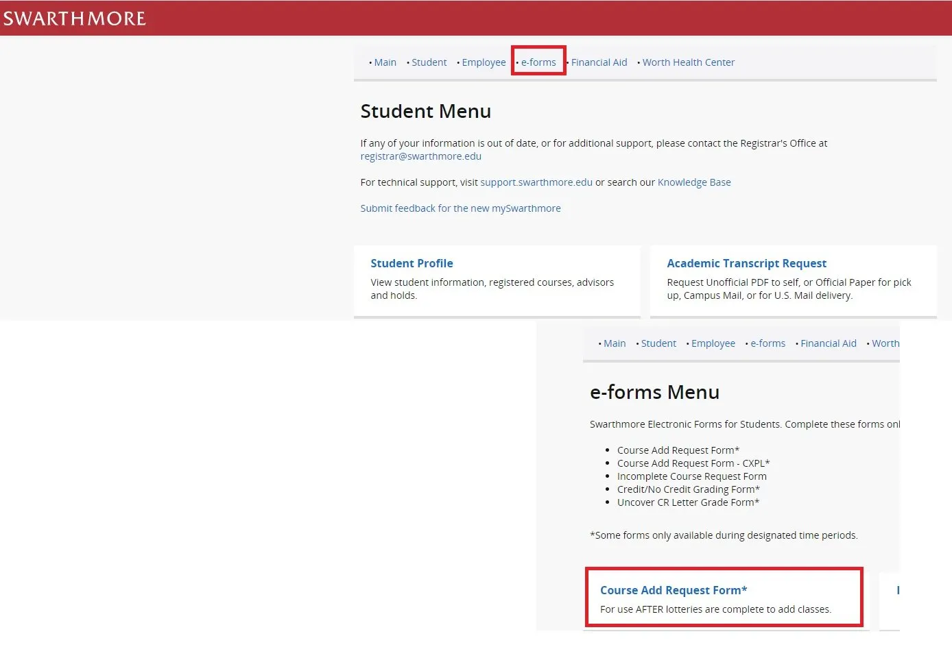952x671 pixels.
Task: Submit feedback for the new mySwarthmore
Action: (460, 208)
